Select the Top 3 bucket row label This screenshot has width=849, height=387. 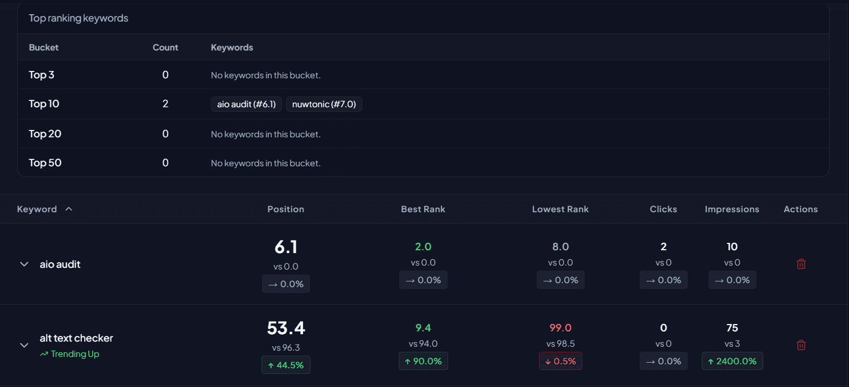[x=42, y=75]
